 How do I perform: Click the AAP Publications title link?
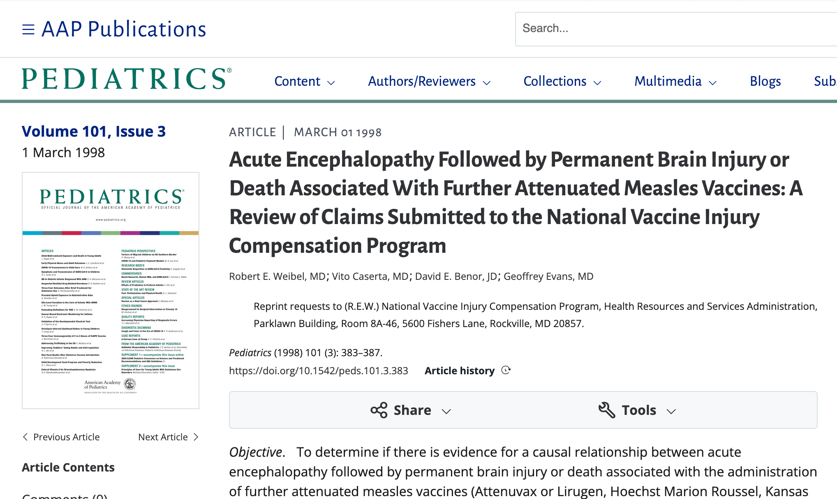[x=124, y=29]
